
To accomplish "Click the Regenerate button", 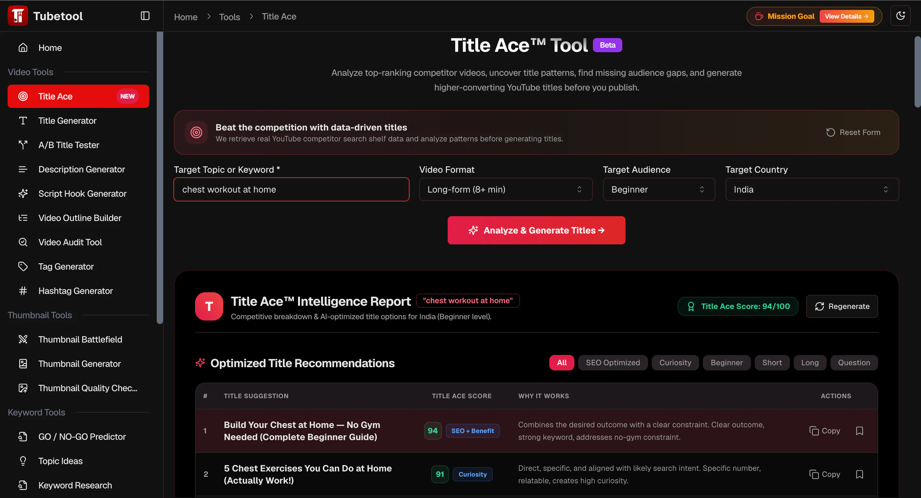I will pyautogui.click(x=842, y=306).
